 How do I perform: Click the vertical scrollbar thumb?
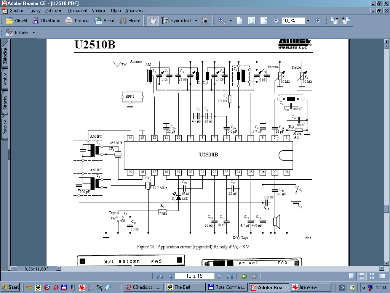point(387,209)
